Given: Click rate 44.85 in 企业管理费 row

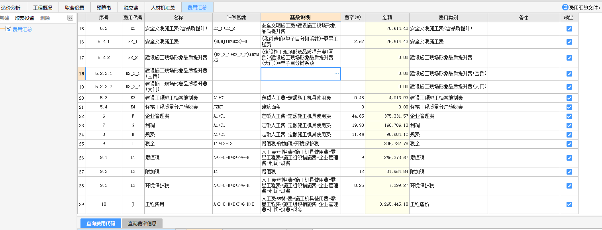Looking at the screenshot, I should (x=353, y=116).
